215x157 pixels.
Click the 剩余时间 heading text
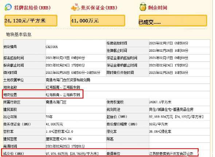click(x=157, y=8)
